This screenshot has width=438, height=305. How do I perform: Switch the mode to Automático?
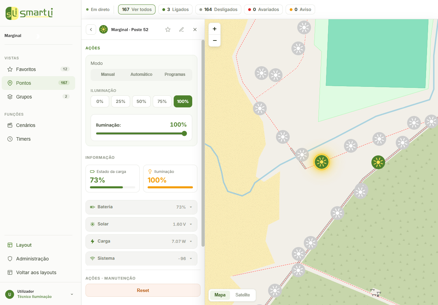click(141, 74)
